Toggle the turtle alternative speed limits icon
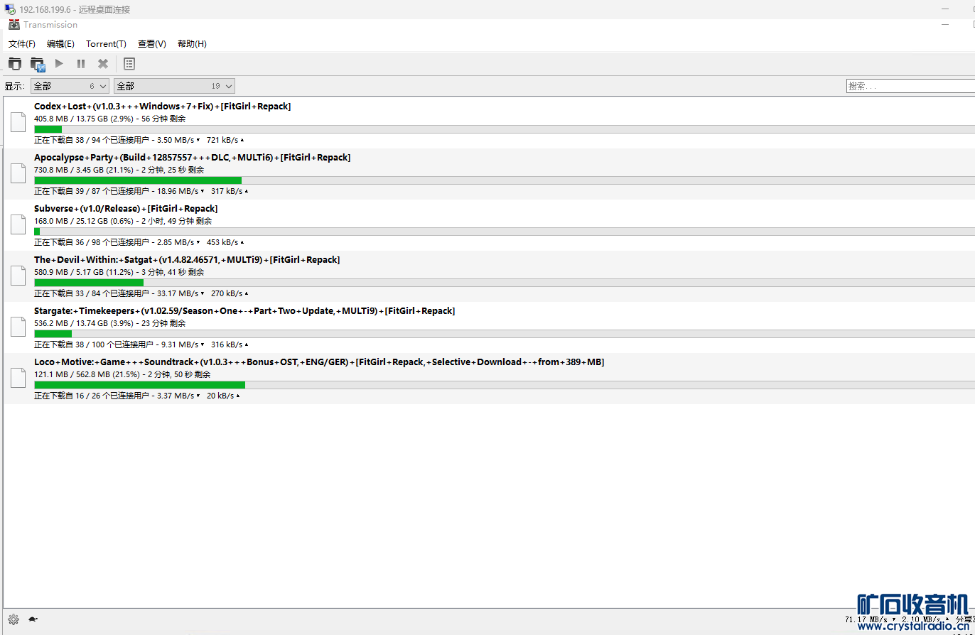 pyautogui.click(x=33, y=619)
